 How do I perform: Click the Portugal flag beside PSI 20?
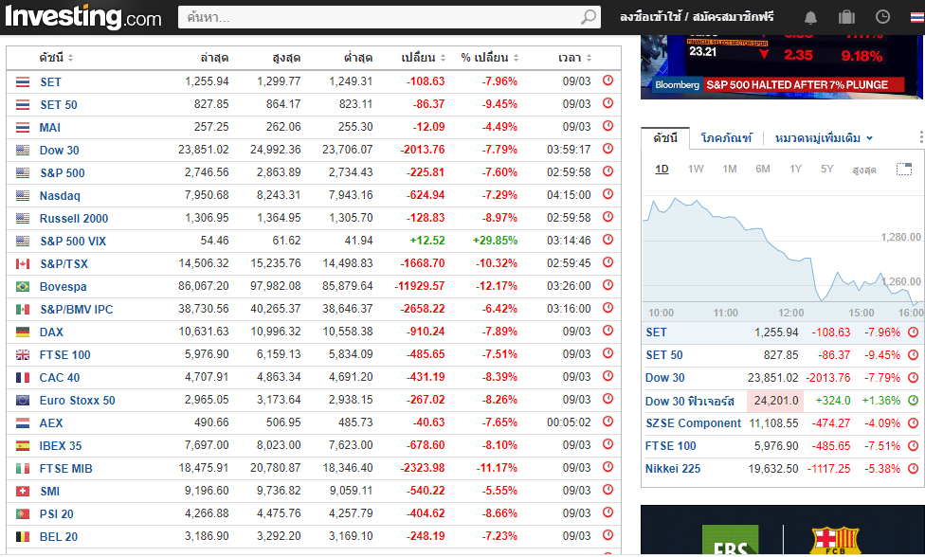[x=23, y=514]
